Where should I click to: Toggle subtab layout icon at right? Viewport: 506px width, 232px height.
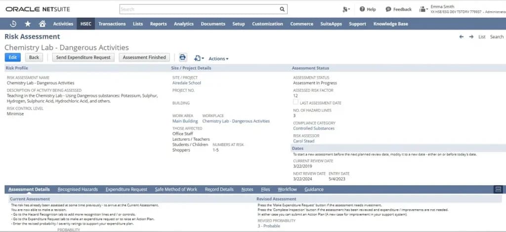[498, 190]
